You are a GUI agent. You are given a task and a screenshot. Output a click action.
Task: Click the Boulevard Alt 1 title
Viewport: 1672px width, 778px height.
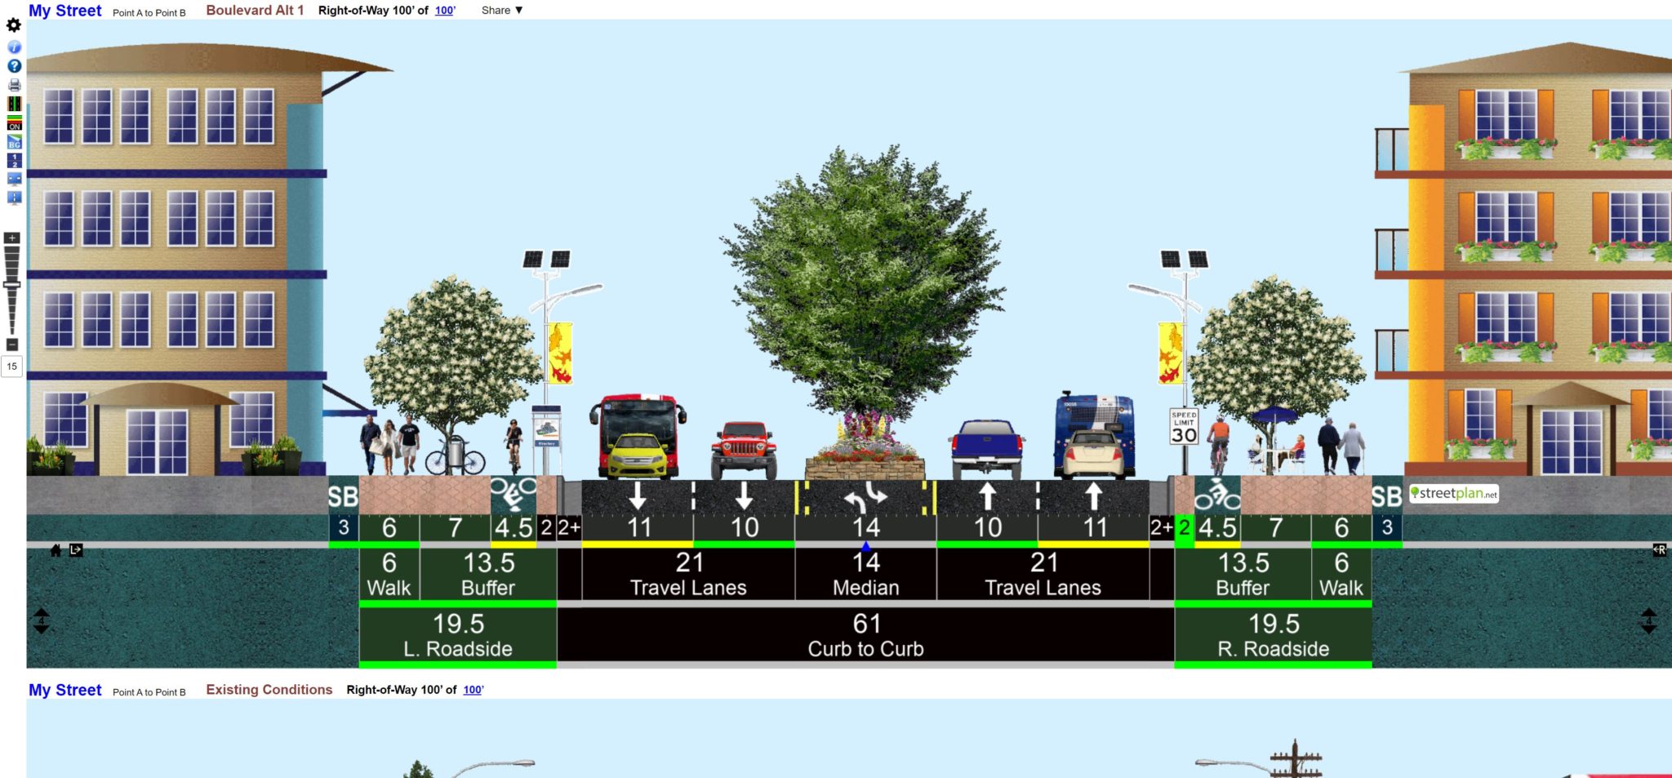(255, 11)
